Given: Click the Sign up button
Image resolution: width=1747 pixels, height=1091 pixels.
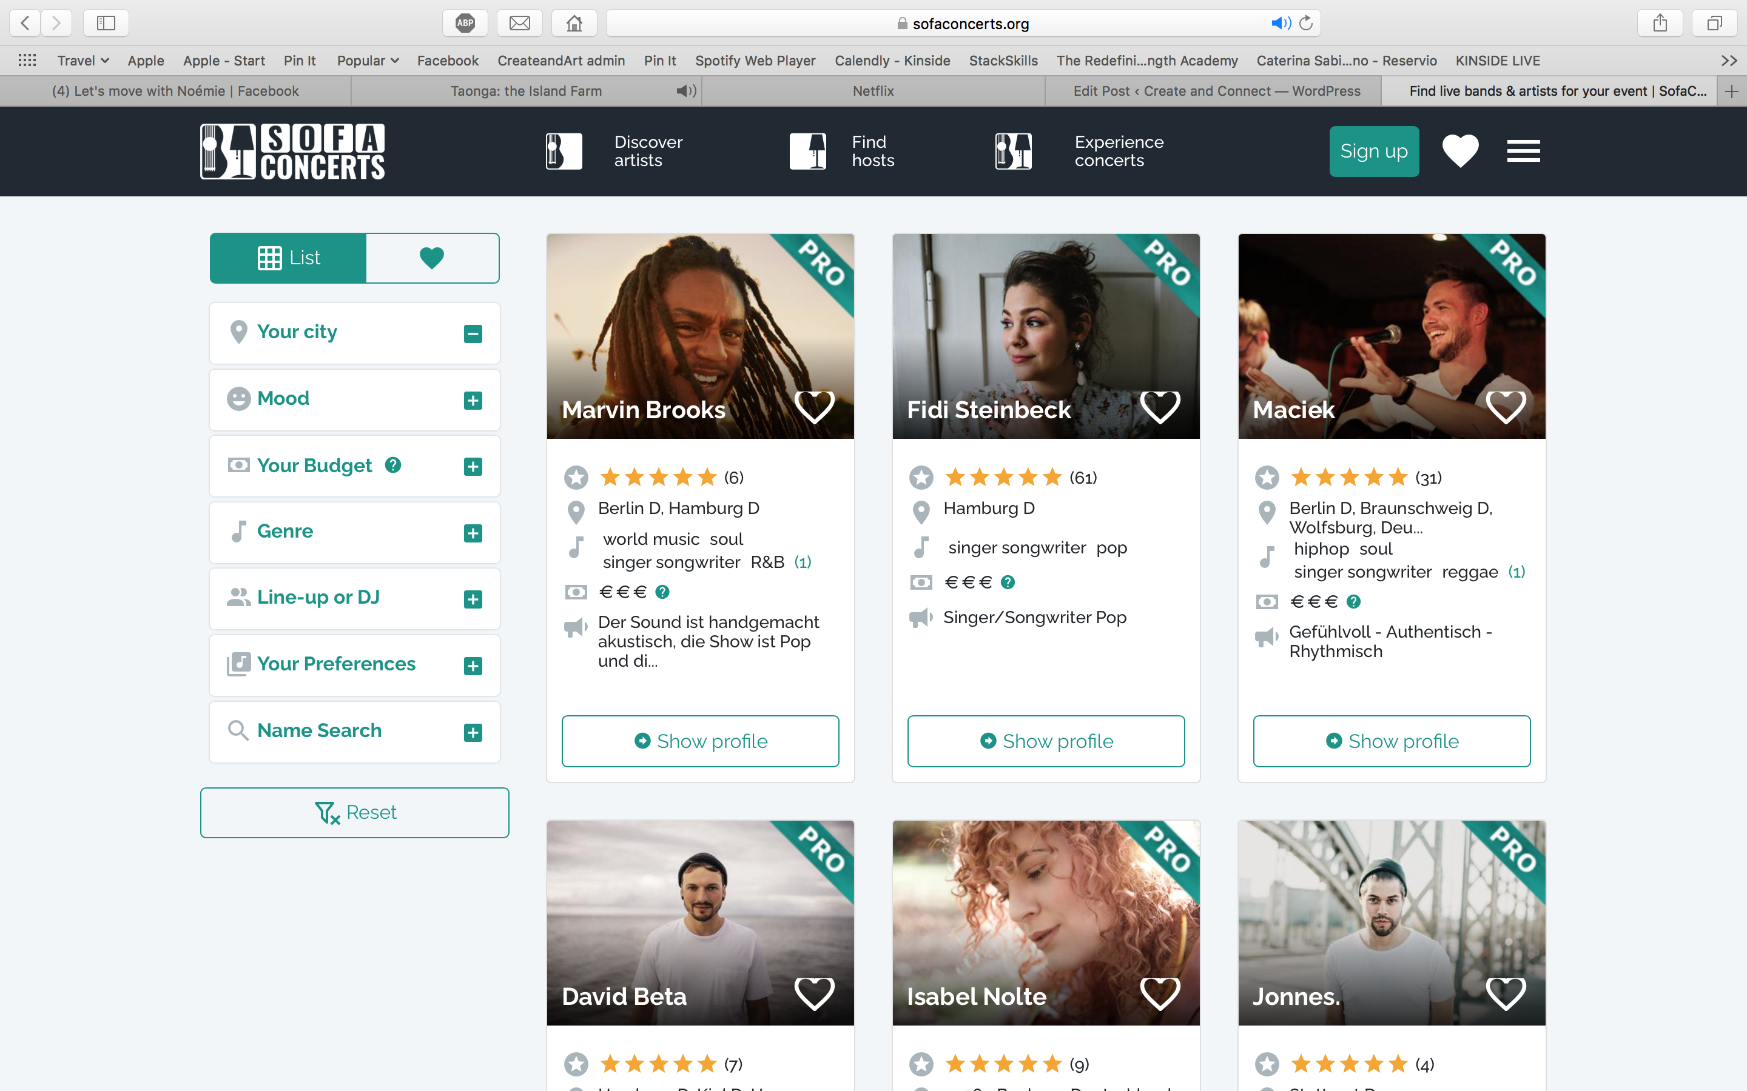Looking at the screenshot, I should [1374, 152].
